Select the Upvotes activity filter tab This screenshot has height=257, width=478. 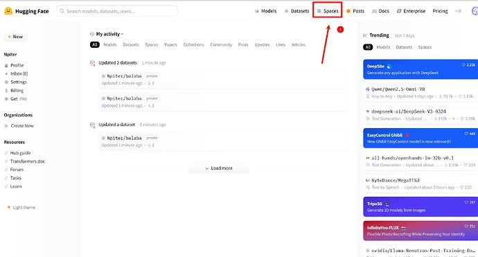(262, 44)
